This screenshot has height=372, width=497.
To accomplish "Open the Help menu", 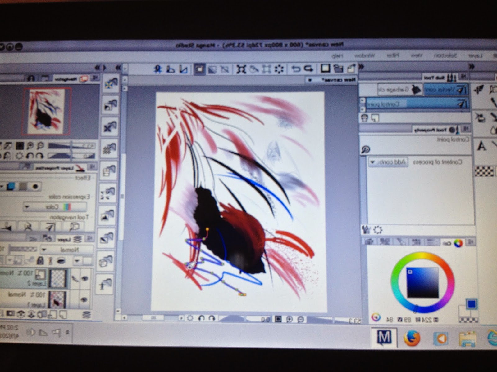I will 337,56.
